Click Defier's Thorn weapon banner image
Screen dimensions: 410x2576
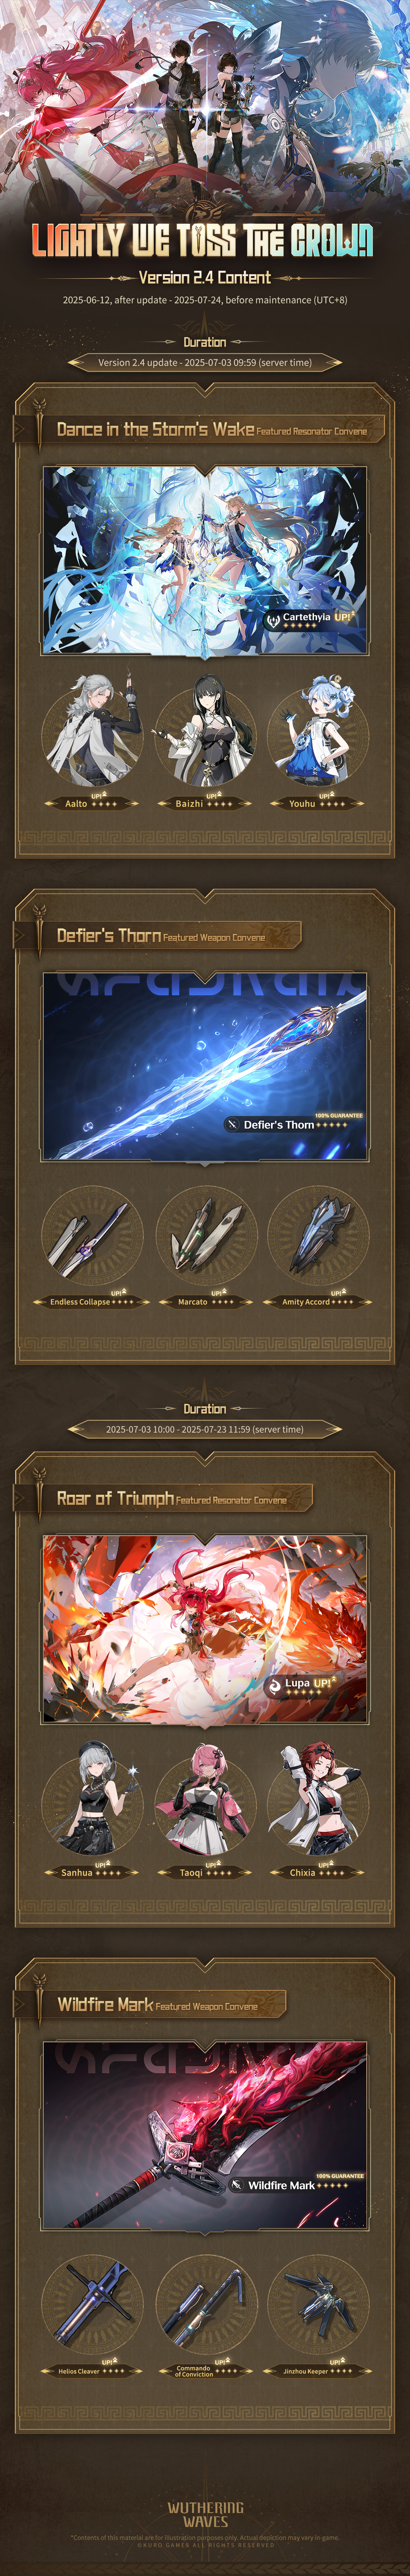[205, 1066]
